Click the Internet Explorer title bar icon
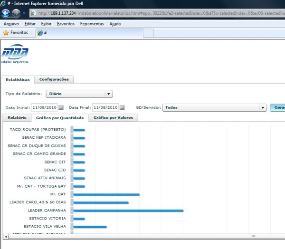The image size is (285, 249). (x=3, y=3)
